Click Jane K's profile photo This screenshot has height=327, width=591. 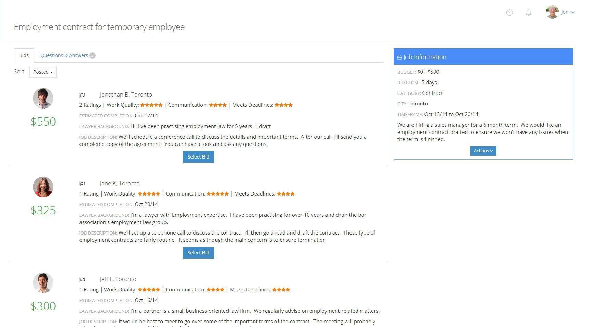pos(43,187)
